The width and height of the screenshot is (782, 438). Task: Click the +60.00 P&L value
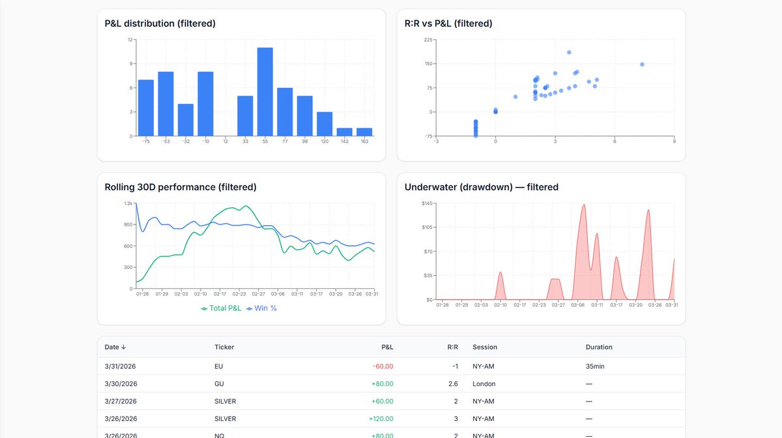click(383, 402)
